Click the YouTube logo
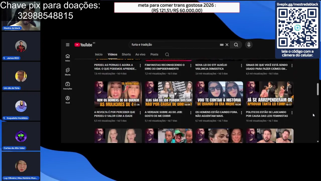 click(x=83, y=45)
